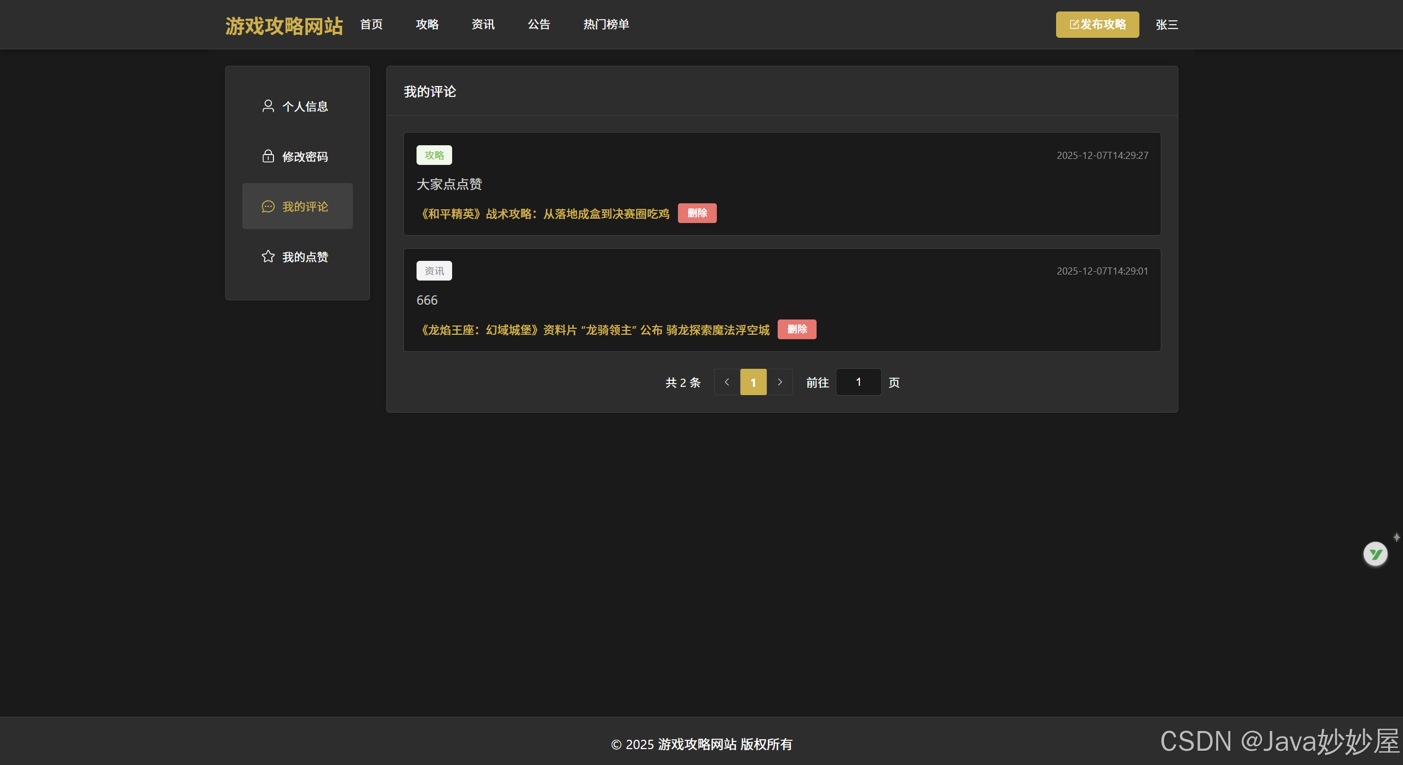Open the 资讯 navigation menu item
Screen dimensions: 1403x765
coord(483,25)
